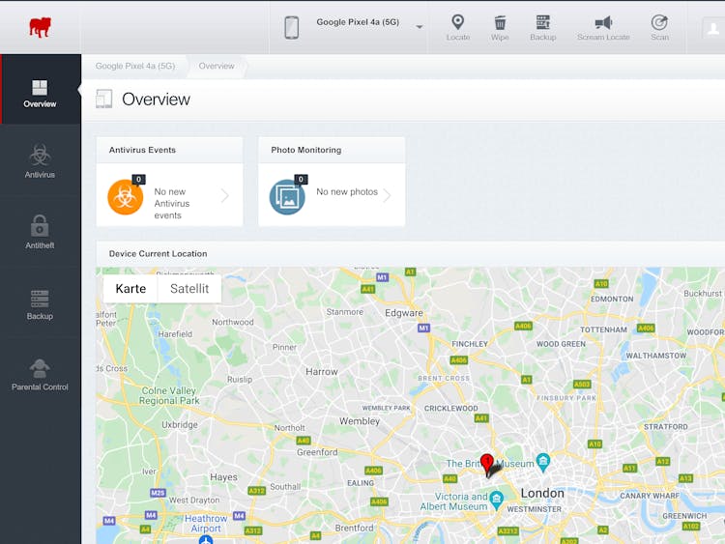
Task: Click the orange biohazard antivirus icon
Action: click(126, 197)
